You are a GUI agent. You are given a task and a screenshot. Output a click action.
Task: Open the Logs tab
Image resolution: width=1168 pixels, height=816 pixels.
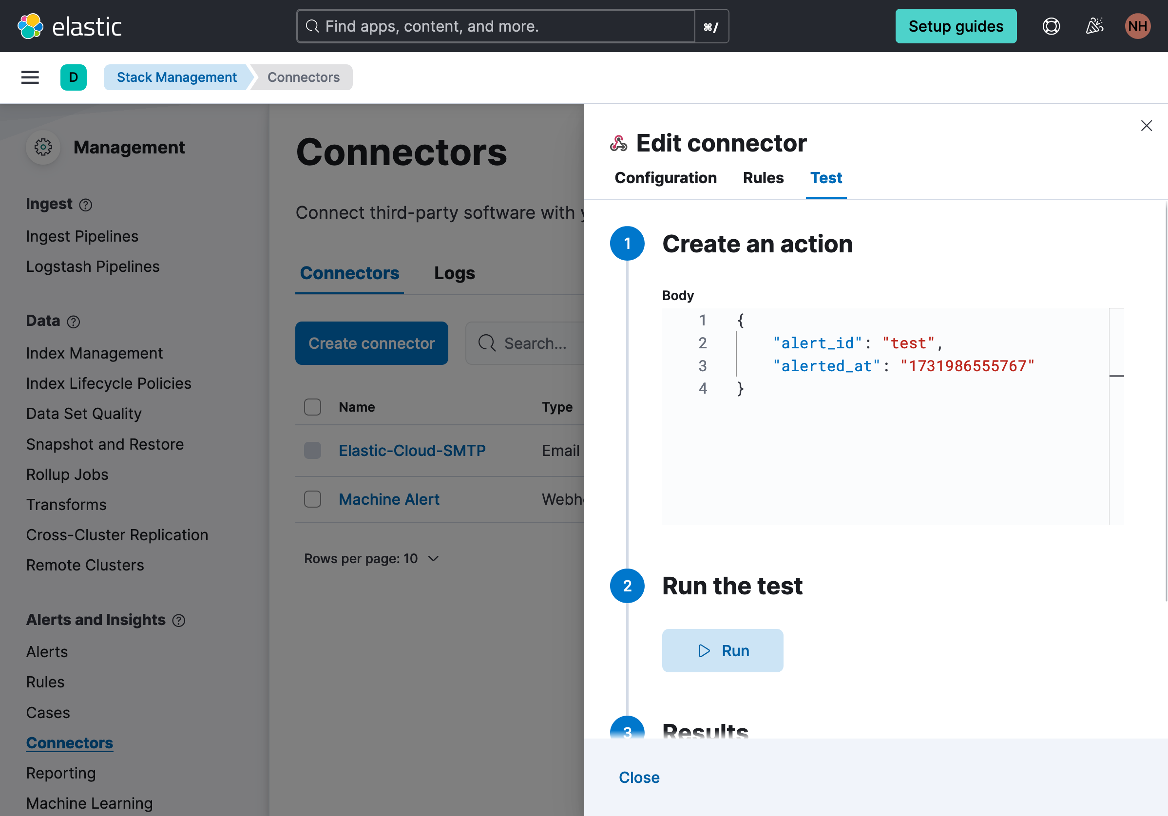(x=454, y=273)
